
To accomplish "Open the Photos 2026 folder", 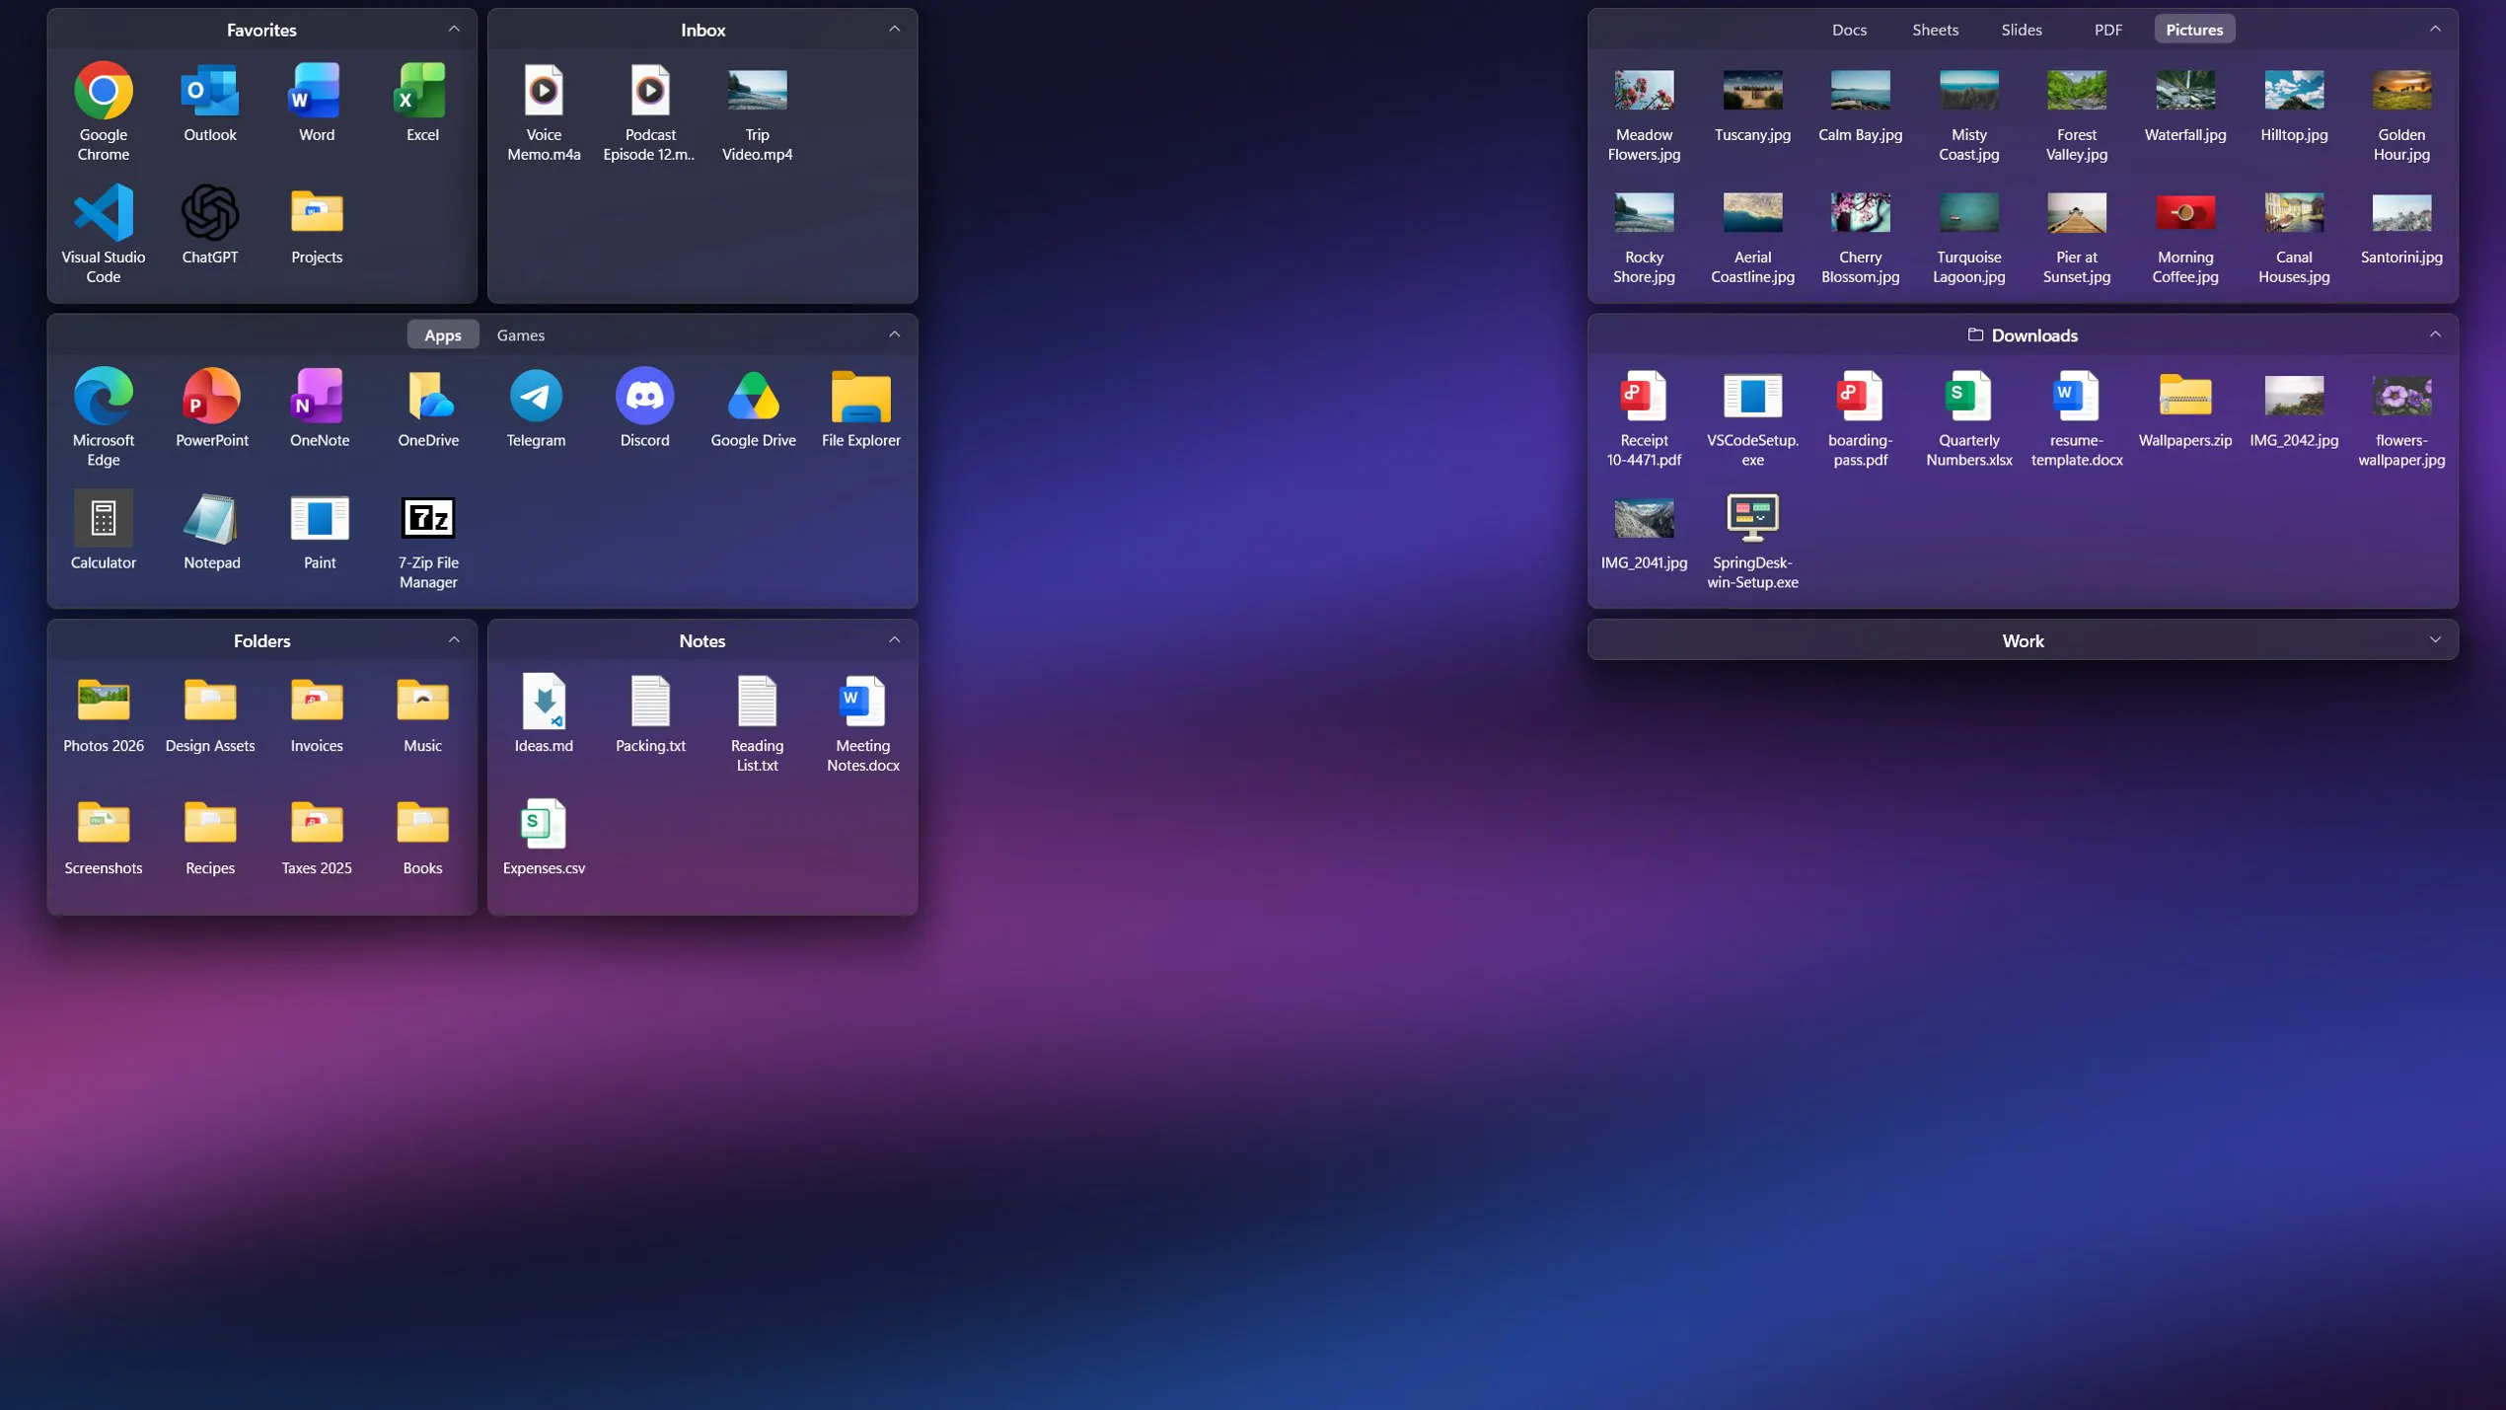I will point(104,703).
